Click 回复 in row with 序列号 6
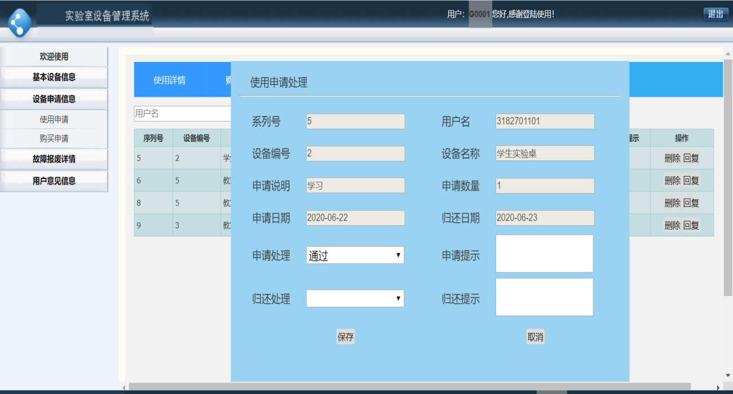Screen dimensions: 733x394 [691, 180]
